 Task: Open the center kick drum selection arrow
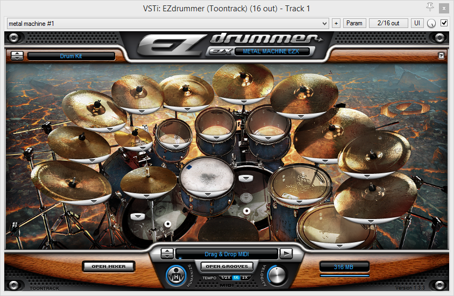[x=246, y=178]
